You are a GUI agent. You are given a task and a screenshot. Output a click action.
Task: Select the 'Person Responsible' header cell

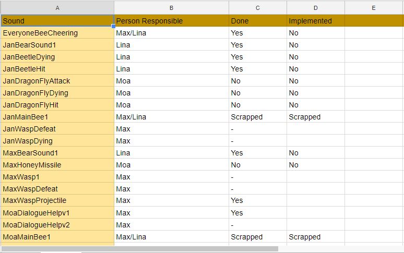pyautogui.click(x=171, y=21)
